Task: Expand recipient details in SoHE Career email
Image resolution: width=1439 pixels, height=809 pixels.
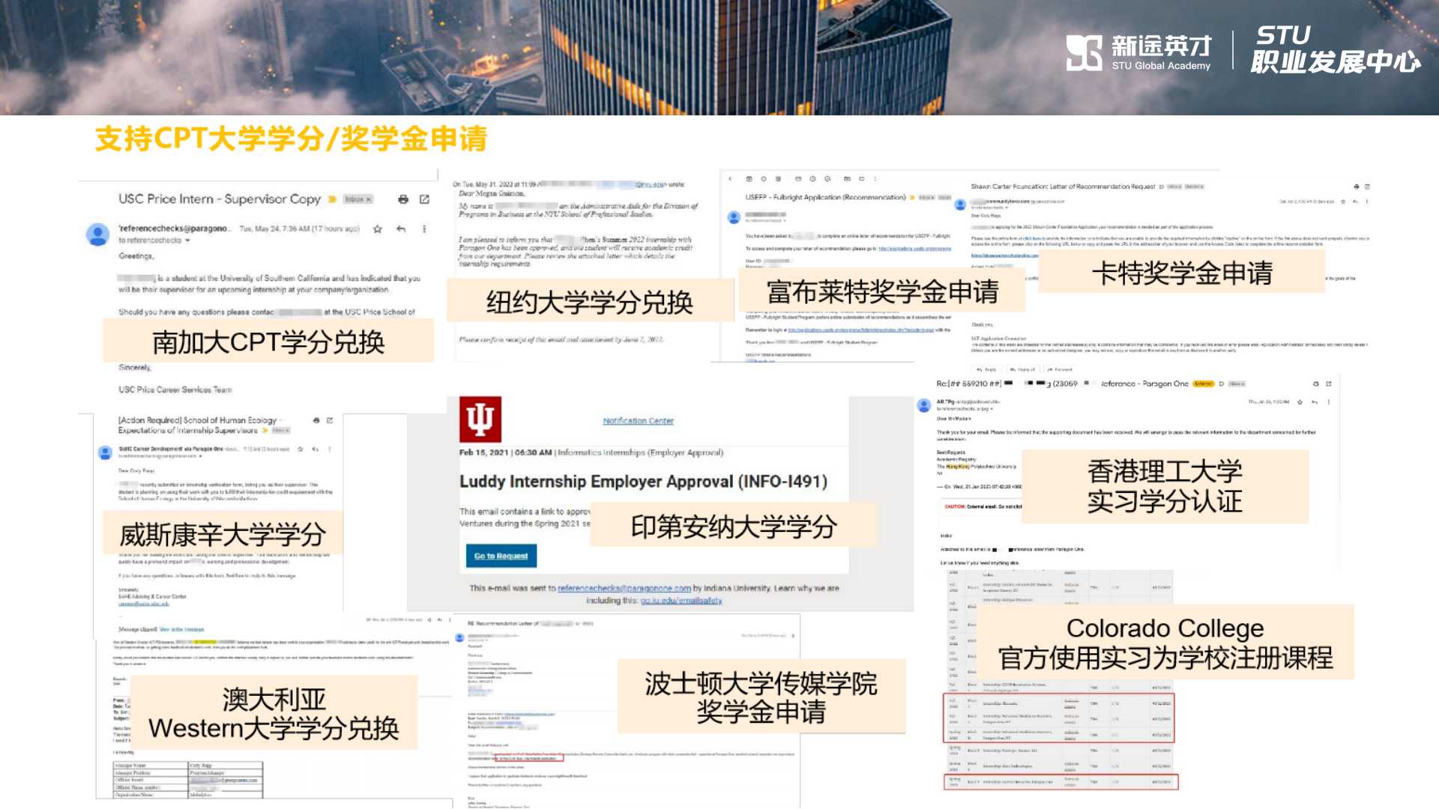Action: (x=200, y=456)
